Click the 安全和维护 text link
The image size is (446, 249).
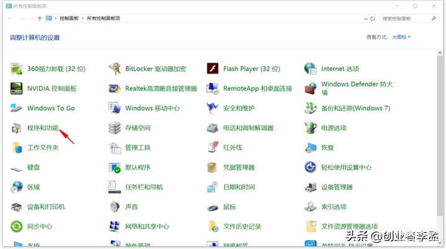pyautogui.click(x=239, y=108)
